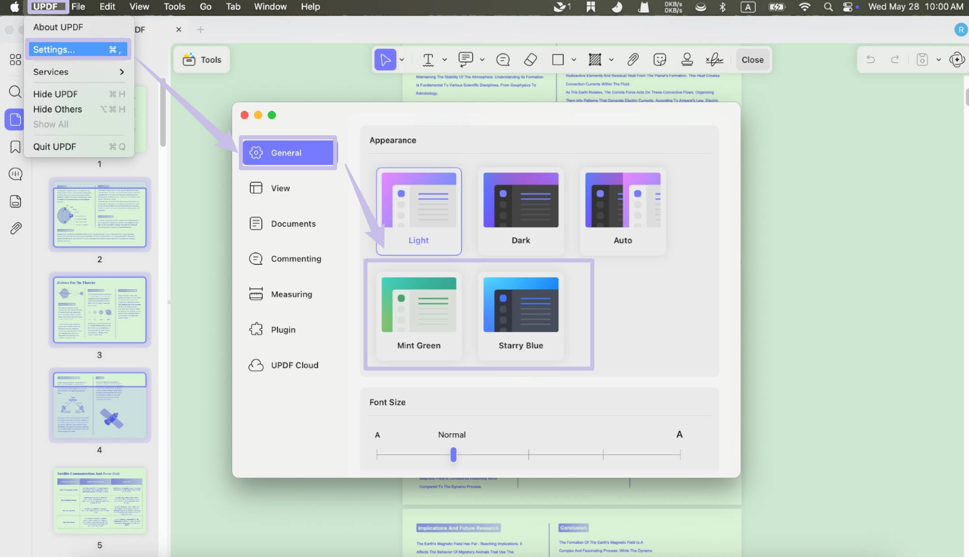
Task: Expand the save options dropdown arrow
Action: (x=939, y=60)
